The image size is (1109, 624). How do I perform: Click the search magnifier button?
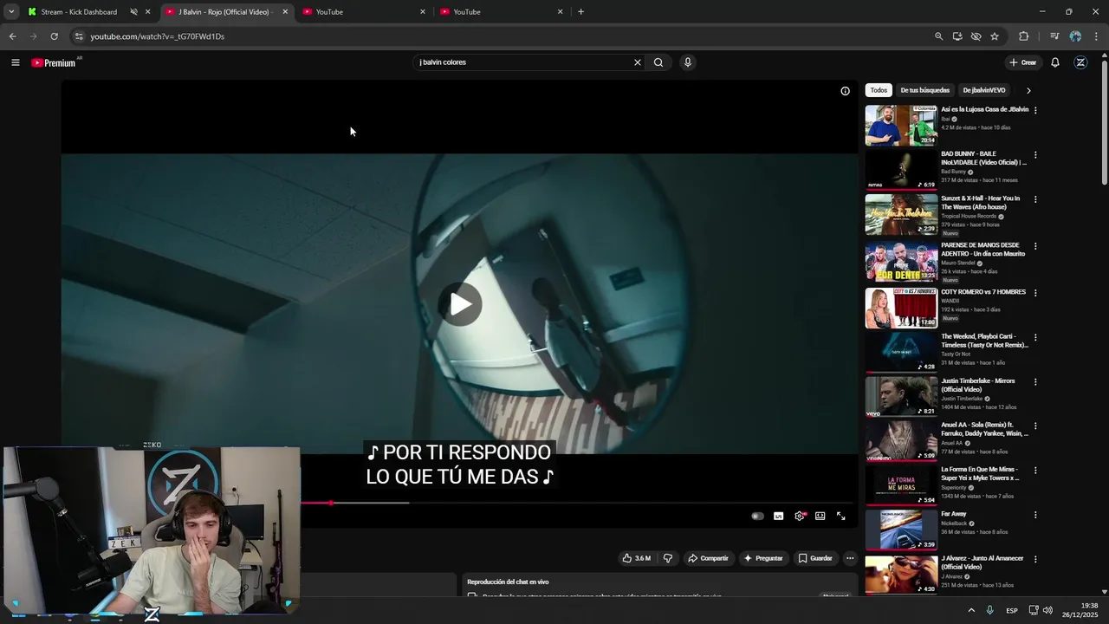click(x=658, y=62)
